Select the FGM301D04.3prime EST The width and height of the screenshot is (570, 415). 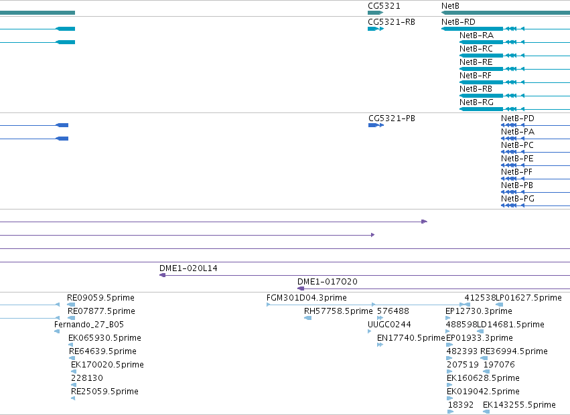coord(365,305)
